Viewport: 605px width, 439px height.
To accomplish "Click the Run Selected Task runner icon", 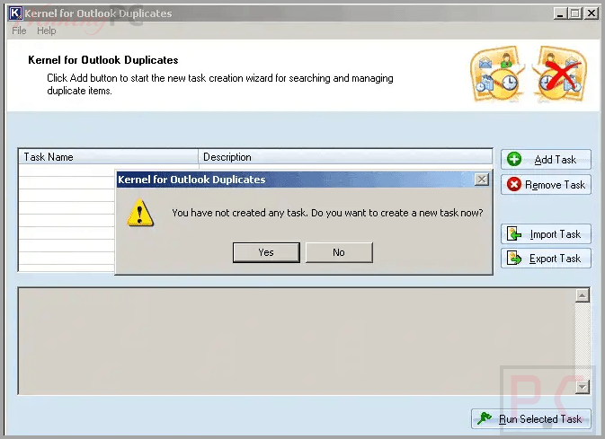I will pyautogui.click(x=485, y=418).
